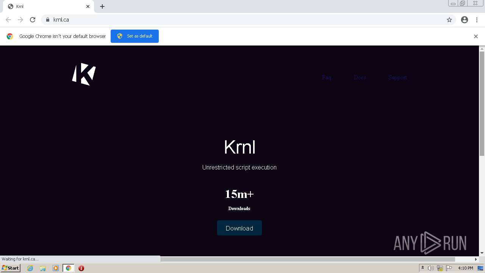Image resolution: width=485 pixels, height=273 pixels.
Task: Click horizontal scrollbar right arrow
Action: (x=476, y=259)
